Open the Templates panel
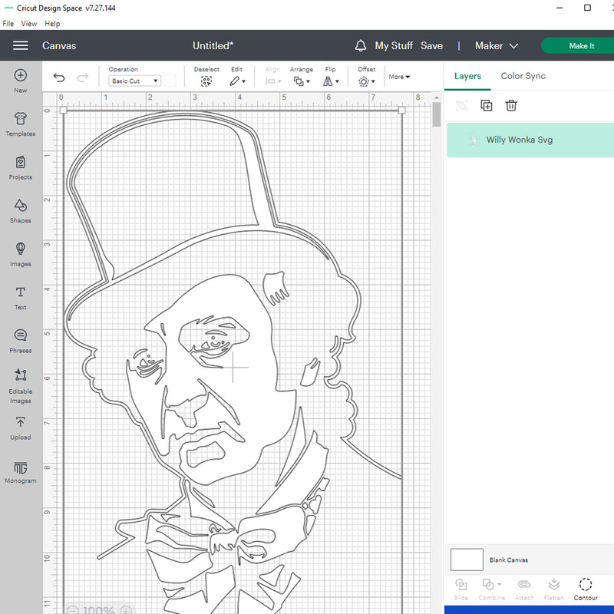Screen dimensions: 614x614 [21, 123]
